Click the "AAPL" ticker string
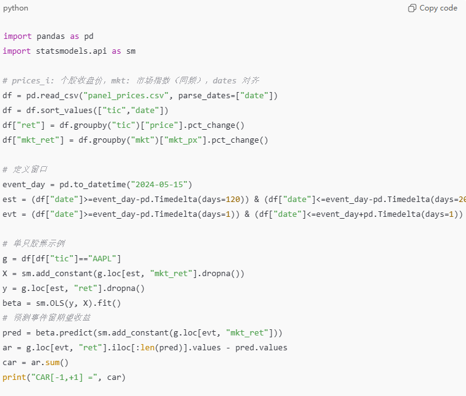 (102, 259)
